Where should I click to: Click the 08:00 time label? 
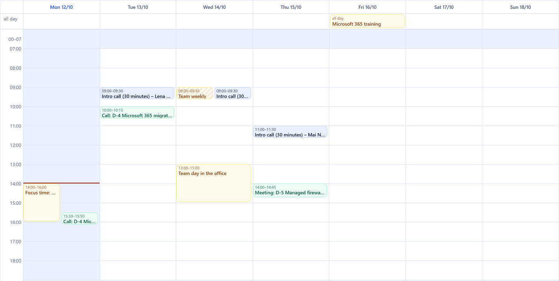[16, 68]
